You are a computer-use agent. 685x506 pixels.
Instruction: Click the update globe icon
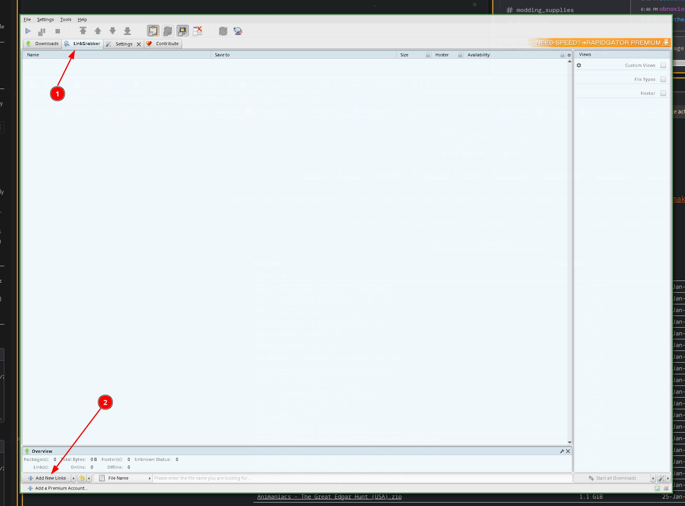238,31
